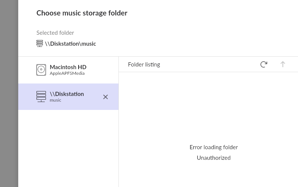The image size is (298, 187).
Task: Click the AppleAPFSMedia subtitle text
Action: click(x=67, y=73)
